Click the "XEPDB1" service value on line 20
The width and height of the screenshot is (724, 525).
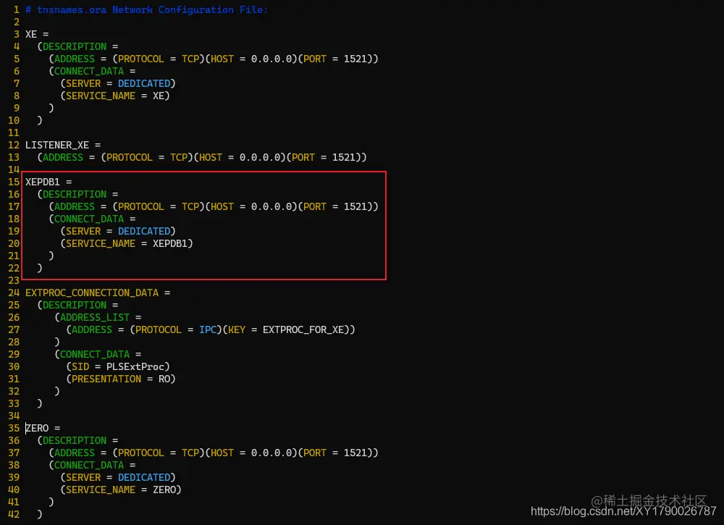point(170,244)
